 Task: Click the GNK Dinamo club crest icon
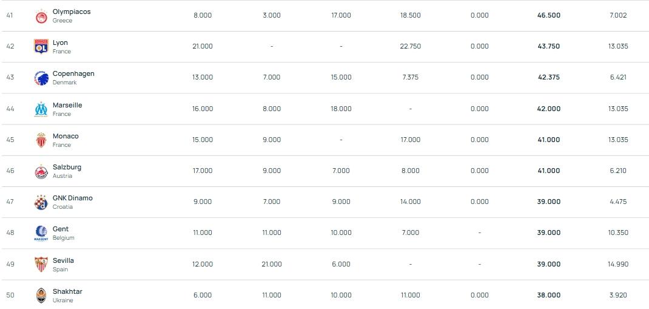pos(41,202)
